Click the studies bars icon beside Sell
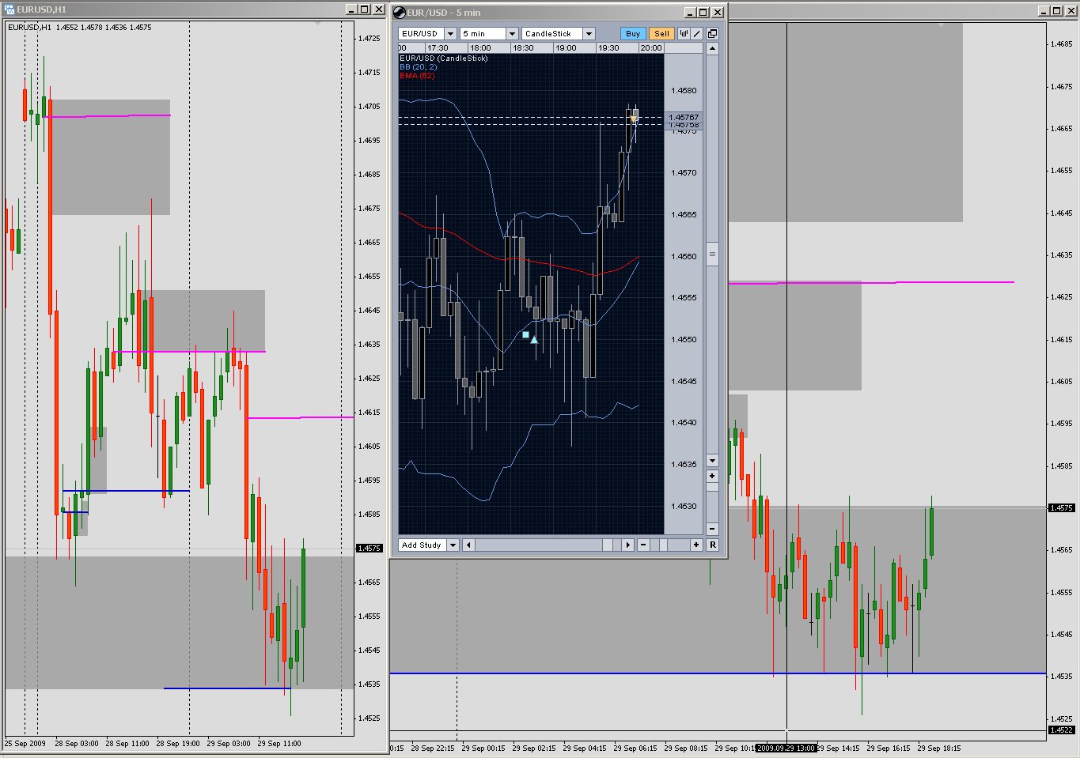The image size is (1080, 758). [x=684, y=33]
